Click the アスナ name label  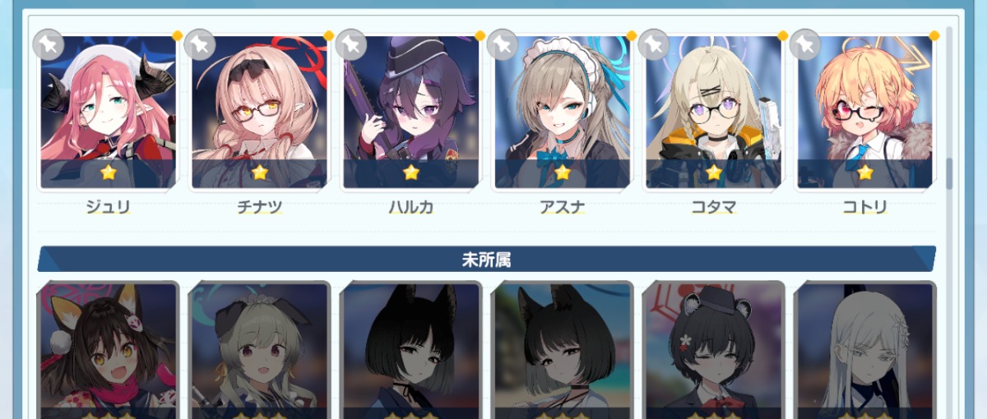point(562,207)
